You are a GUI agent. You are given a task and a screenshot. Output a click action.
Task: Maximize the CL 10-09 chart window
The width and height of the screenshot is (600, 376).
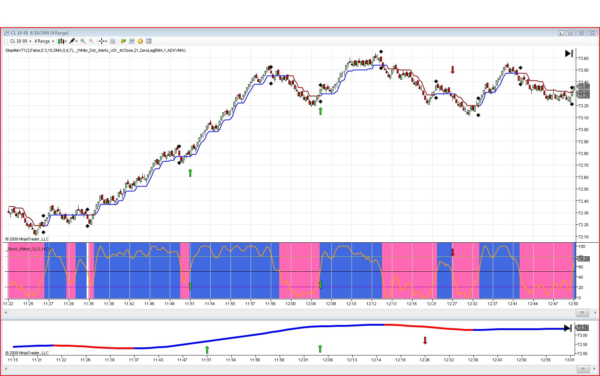581,33
